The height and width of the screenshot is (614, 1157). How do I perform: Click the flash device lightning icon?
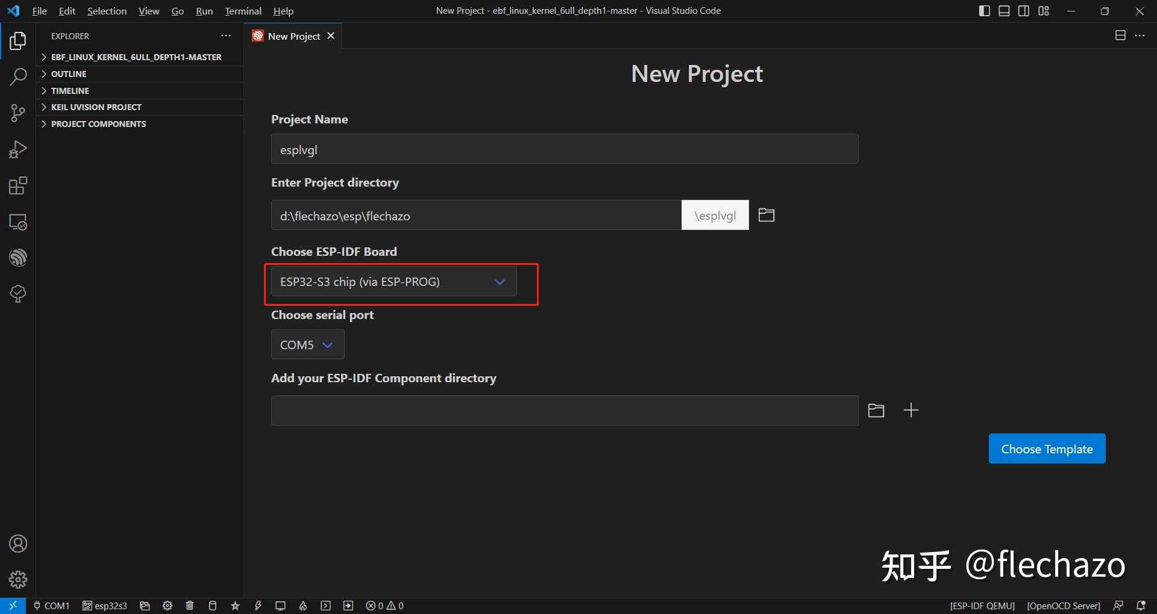[258, 606]
